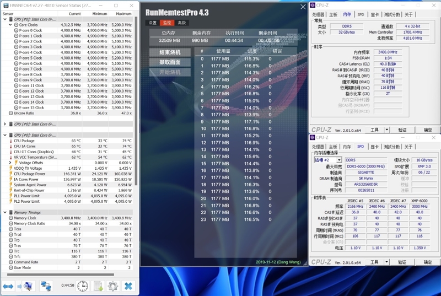Click 工具 button in bottom CPU-Z window
The height and width of the screenshot is (296, 441).
(375, 262)
